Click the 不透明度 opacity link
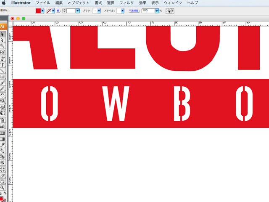The height and width of the screenshot is (202, 269). (134, 11)
